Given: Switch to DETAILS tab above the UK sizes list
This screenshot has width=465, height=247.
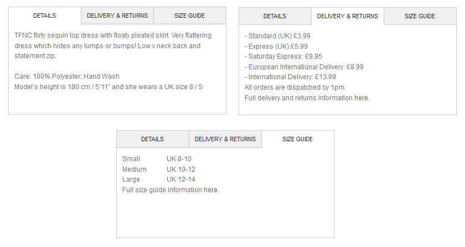Looking at the screenshot, I should click(152, 139).
